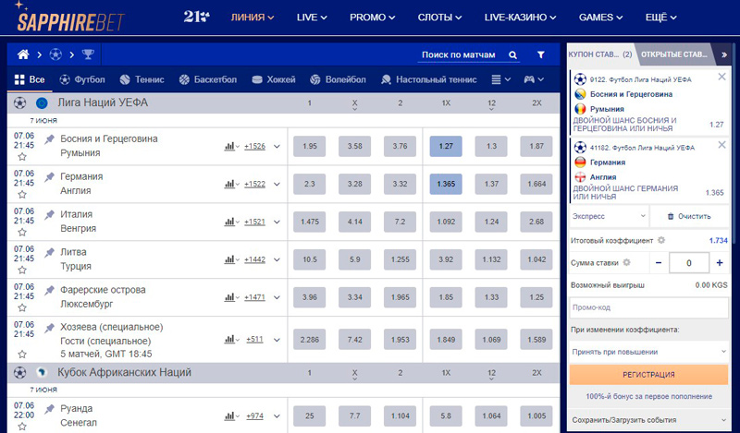Increase bet amount with plus button
740x433 pixels.
(719, 263)
